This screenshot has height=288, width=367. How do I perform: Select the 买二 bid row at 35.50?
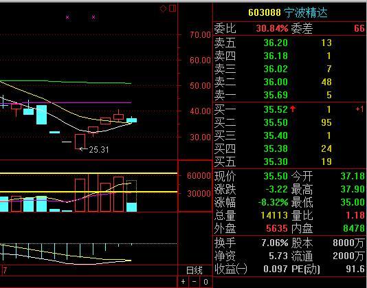pos(289,122)
